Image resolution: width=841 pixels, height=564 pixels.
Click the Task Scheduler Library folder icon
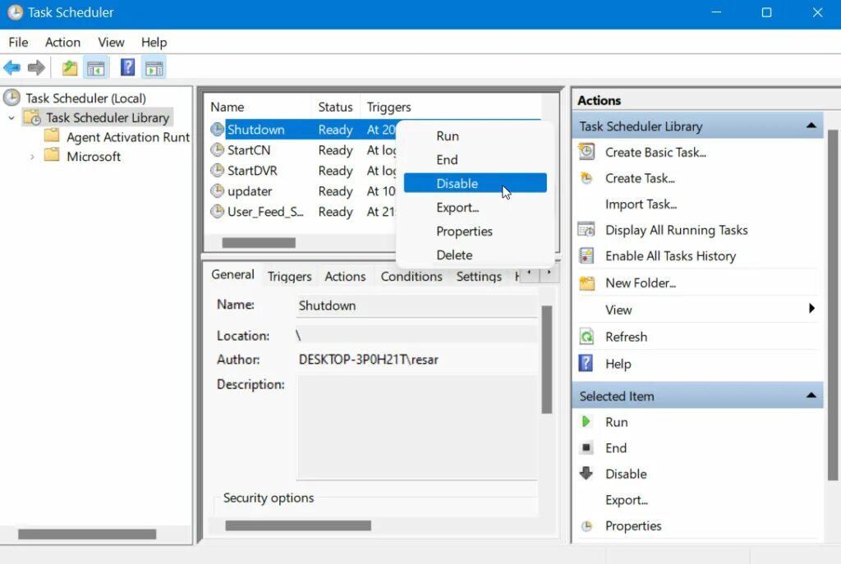point(32,117)
